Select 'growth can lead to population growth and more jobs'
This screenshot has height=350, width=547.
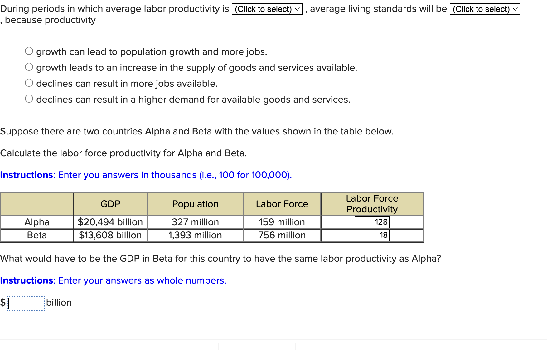29,51
